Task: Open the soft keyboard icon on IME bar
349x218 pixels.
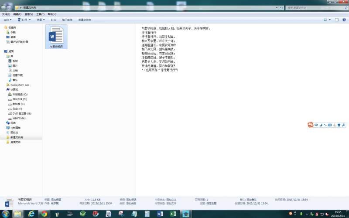Action: coord(330,125)
